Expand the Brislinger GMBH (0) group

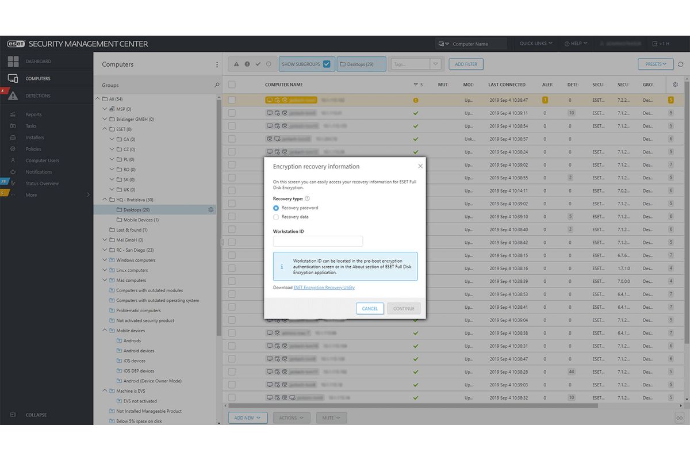point(104,119)
